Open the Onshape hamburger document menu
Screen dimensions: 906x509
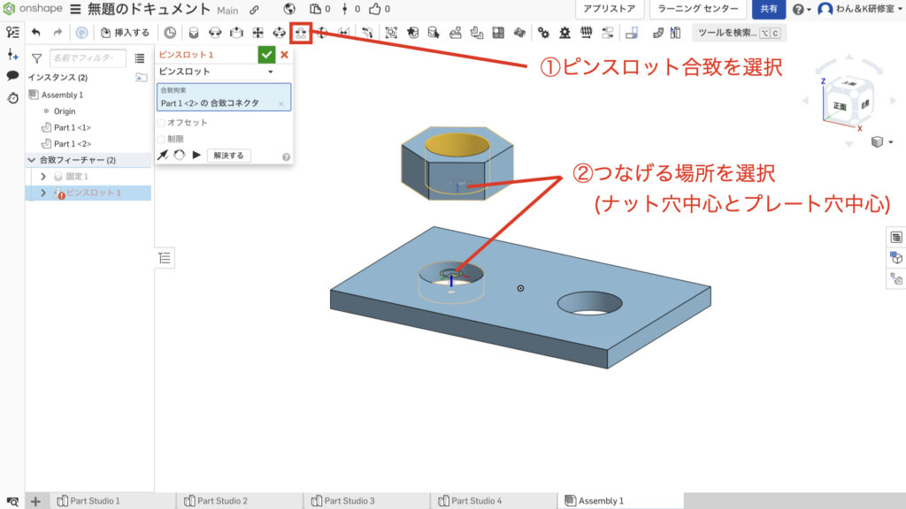click(x=76, y=9)
